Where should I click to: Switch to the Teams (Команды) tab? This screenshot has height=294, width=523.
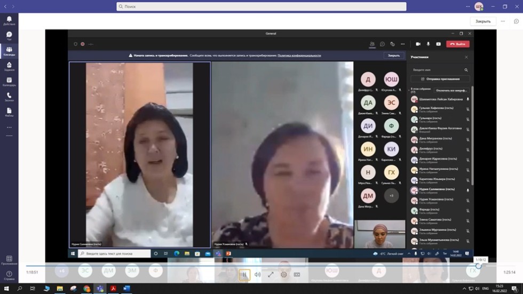pos(9,51)
